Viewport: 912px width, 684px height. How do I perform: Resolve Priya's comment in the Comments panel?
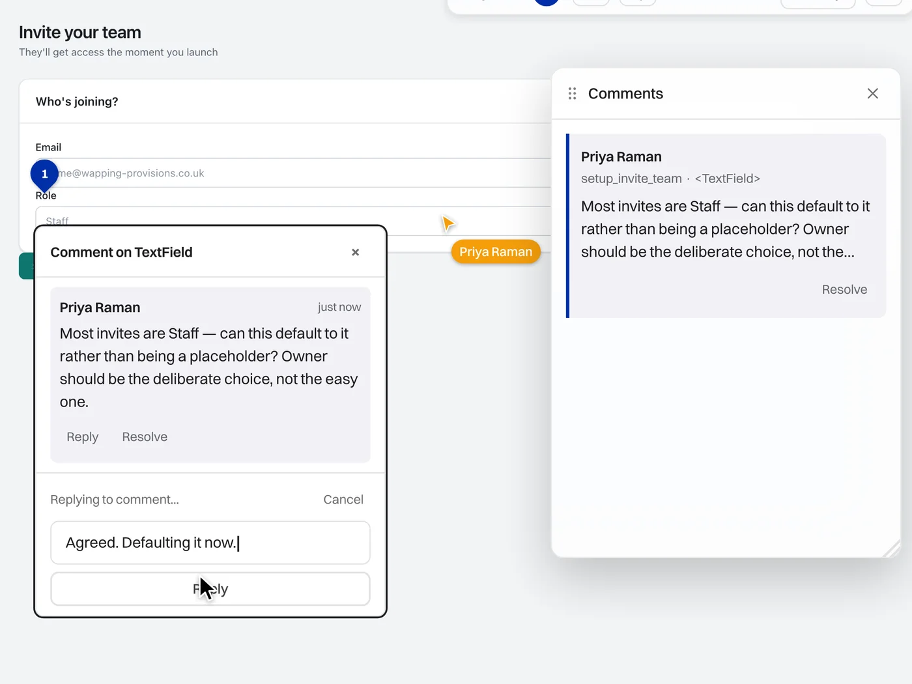point(844,290)
